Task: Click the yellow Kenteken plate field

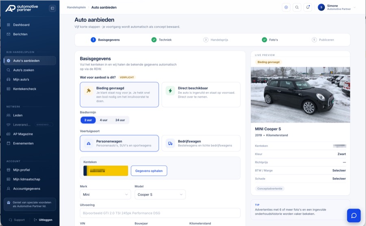Action: pos(106,171)
